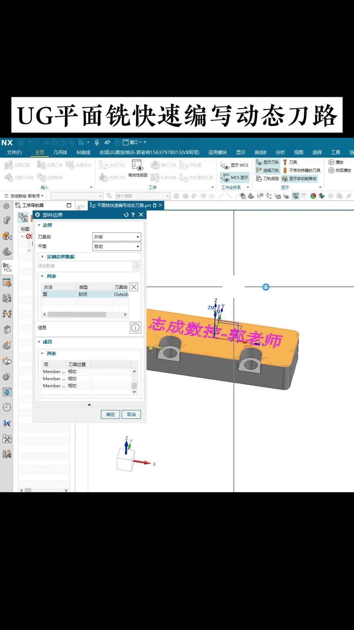Collapse the tree root node in navigator
Image resolution: width=354 pixels, height=630 pixels.
(22, 236)
